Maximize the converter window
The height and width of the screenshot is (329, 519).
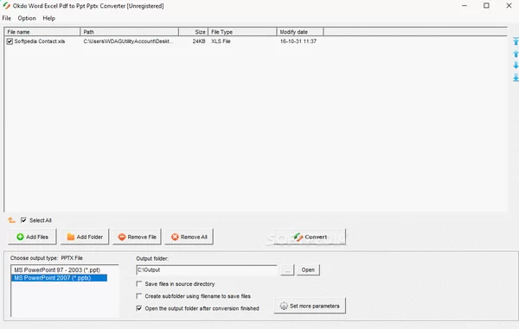pos(486,6)
